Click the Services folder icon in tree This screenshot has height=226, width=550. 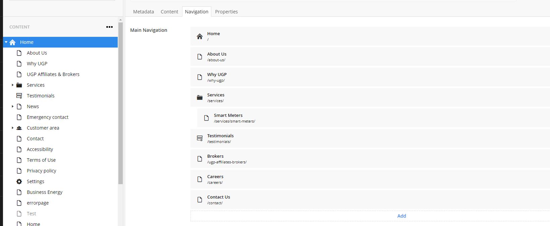click(19, 85)
